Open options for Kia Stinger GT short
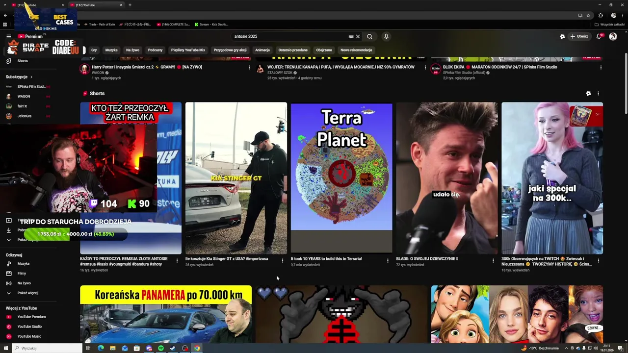 pyautogui.click(x=282, y=260)
